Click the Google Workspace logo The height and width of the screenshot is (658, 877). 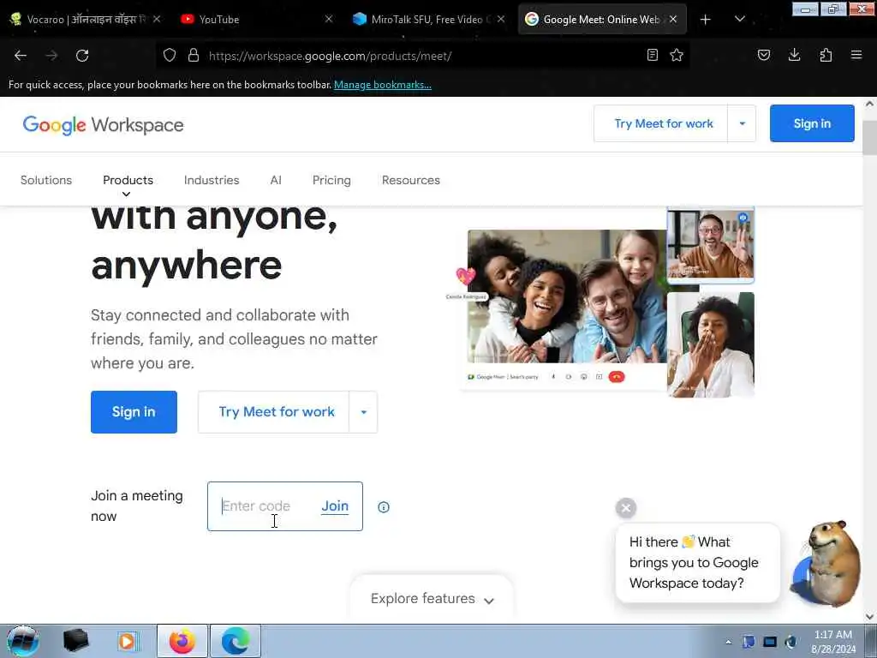pos(103,125)
